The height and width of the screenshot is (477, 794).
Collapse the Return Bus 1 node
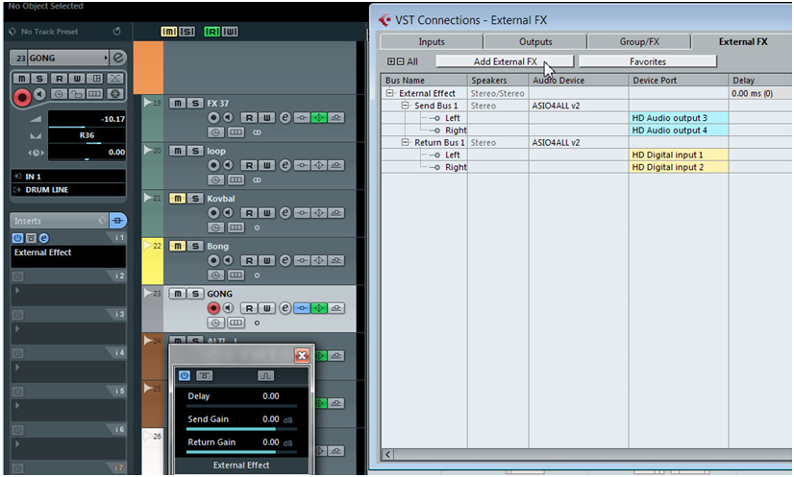pos(405,142)
